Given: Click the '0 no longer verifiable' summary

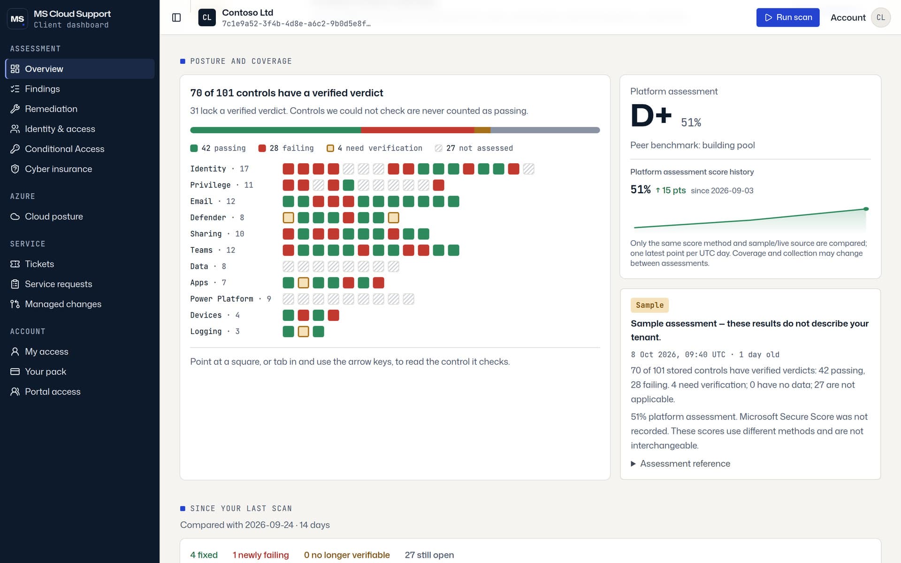Looking at the screenshot, I should (347, 555).
